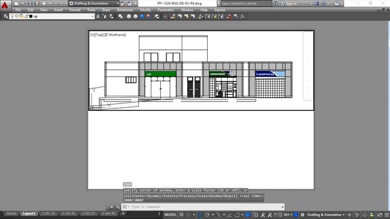Click the Layer States Manager icon
390x219 pixels.
pos(112,16)
